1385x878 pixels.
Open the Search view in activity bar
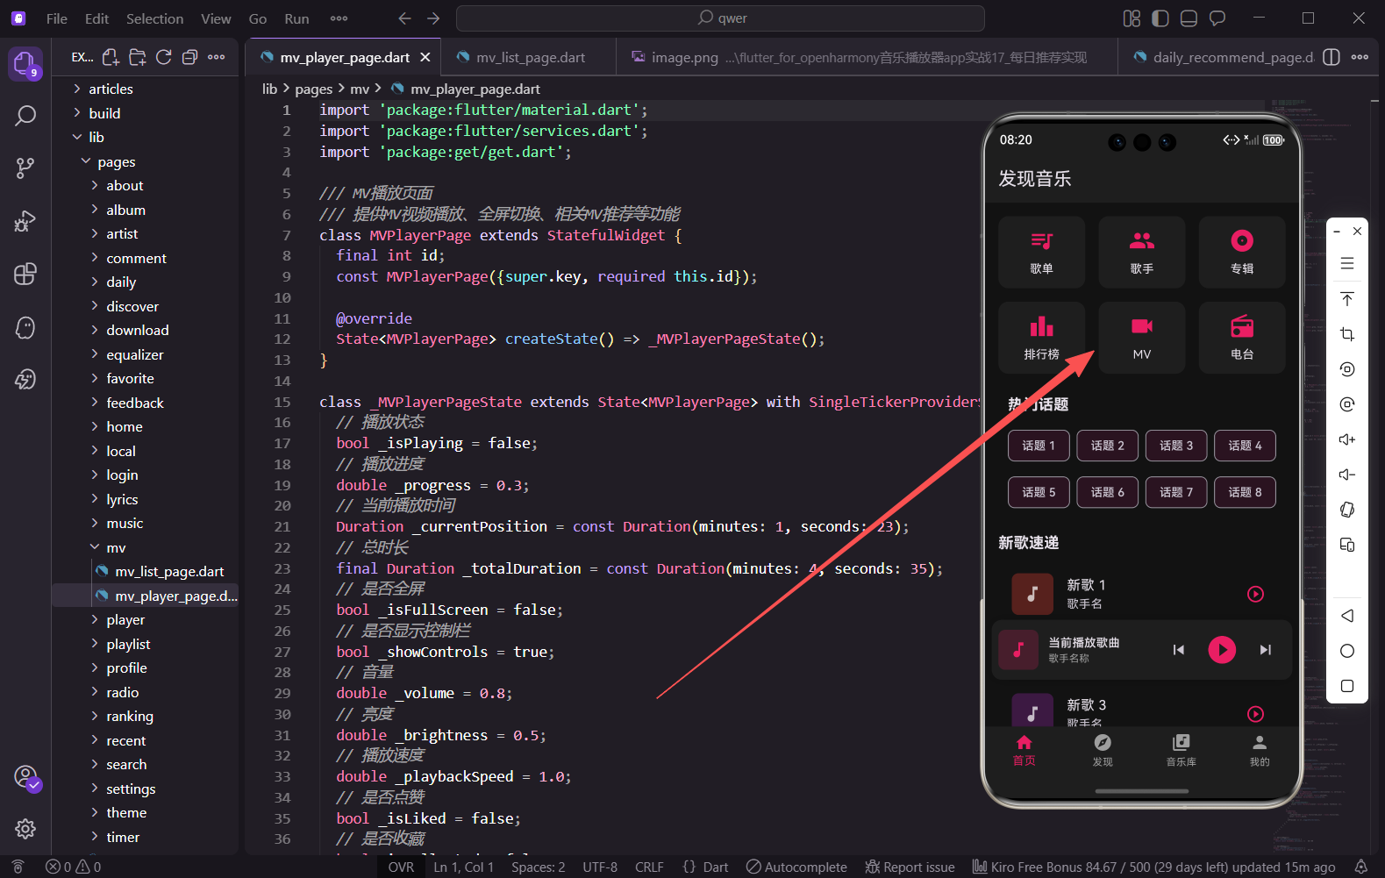point(25,116)
